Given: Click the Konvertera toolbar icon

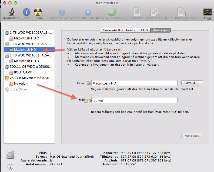Looking at the screenshot, I should pyautogui.click(x=154, y=12).
